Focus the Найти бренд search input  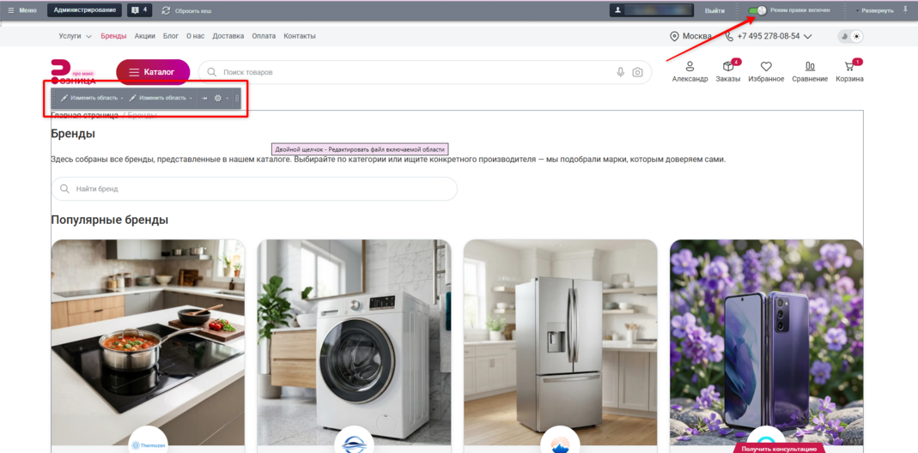point(254,189)
